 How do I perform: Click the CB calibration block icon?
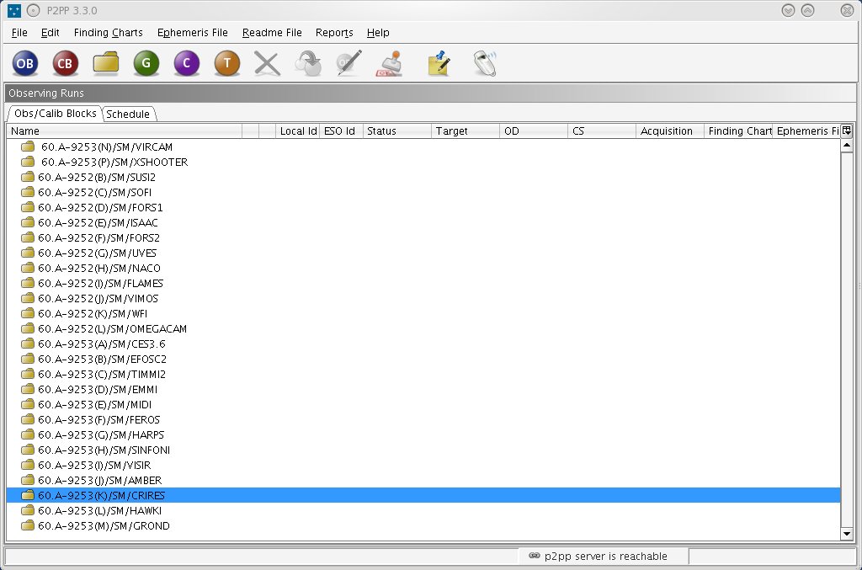click(66, 63)
